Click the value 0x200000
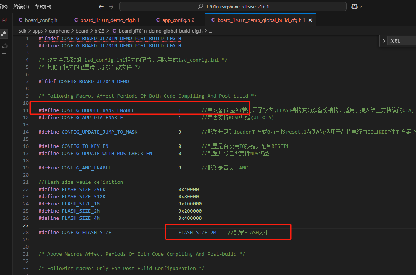This screenshot has width=416, height=275. tap(190, 211)
